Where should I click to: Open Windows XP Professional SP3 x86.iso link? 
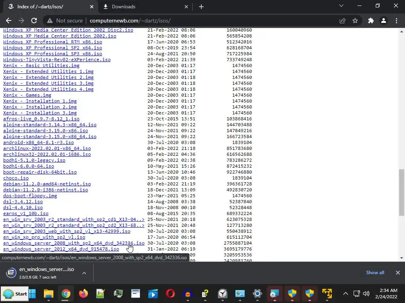[x=53, y=54]
